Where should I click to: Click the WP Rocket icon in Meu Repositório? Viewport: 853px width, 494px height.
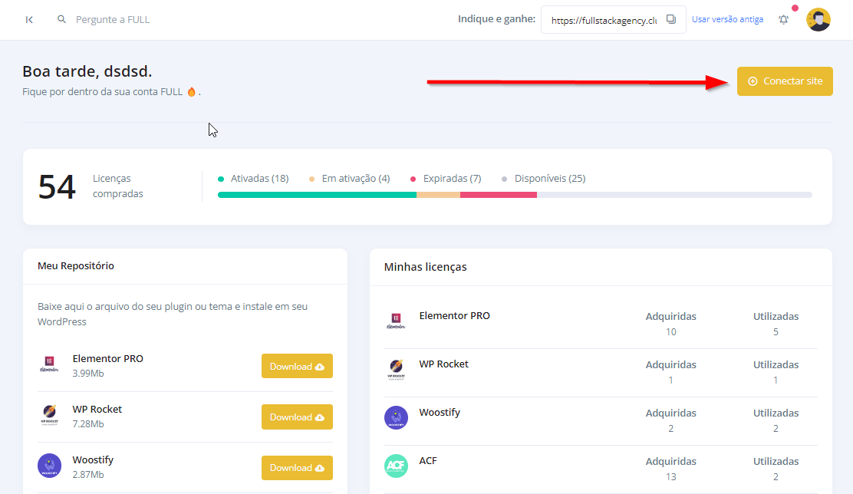click(50, 414)
